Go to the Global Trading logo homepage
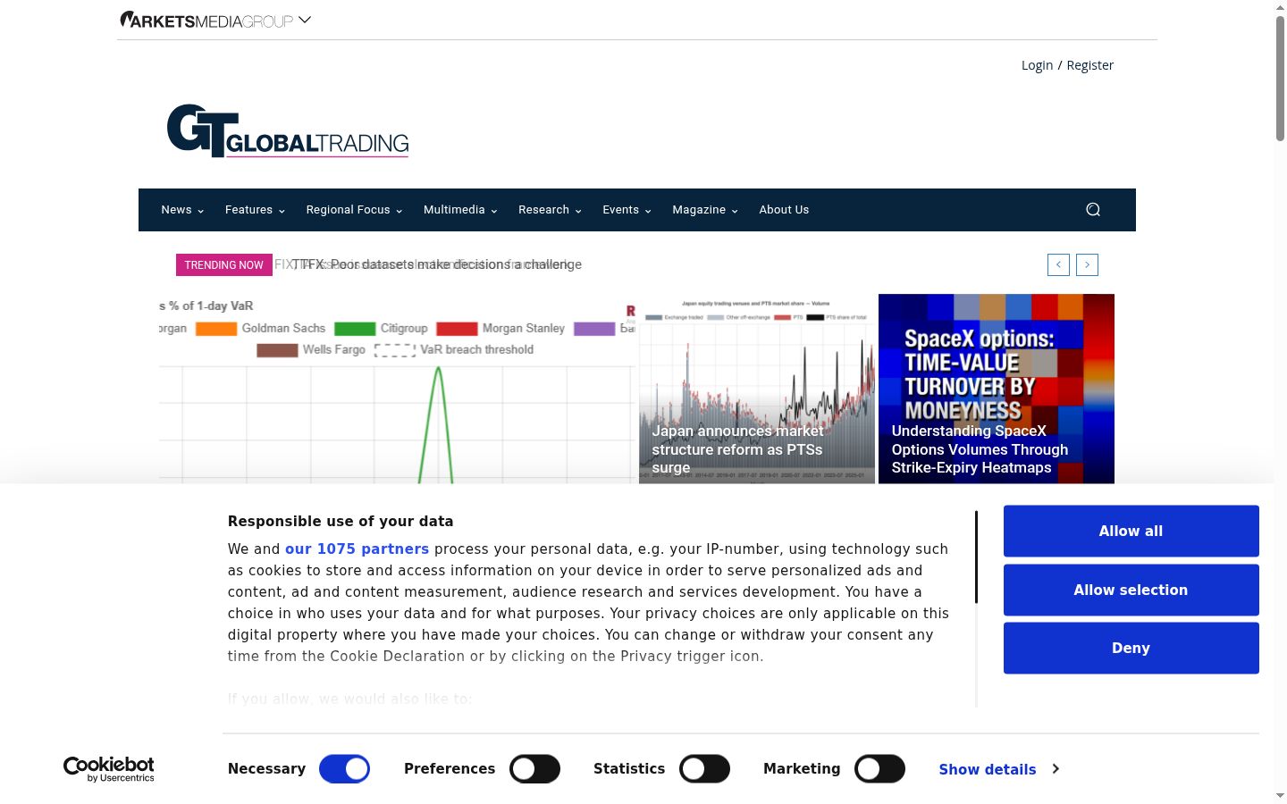 point(288,130)
